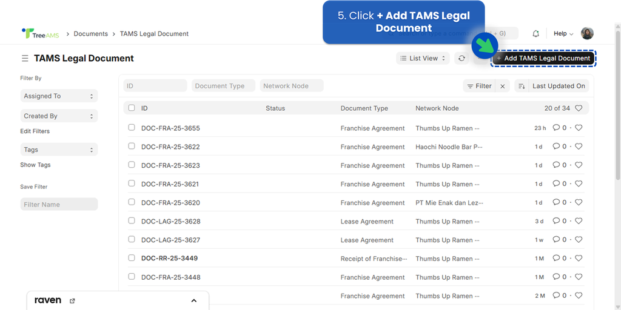Click the sort direction icon

521,86
